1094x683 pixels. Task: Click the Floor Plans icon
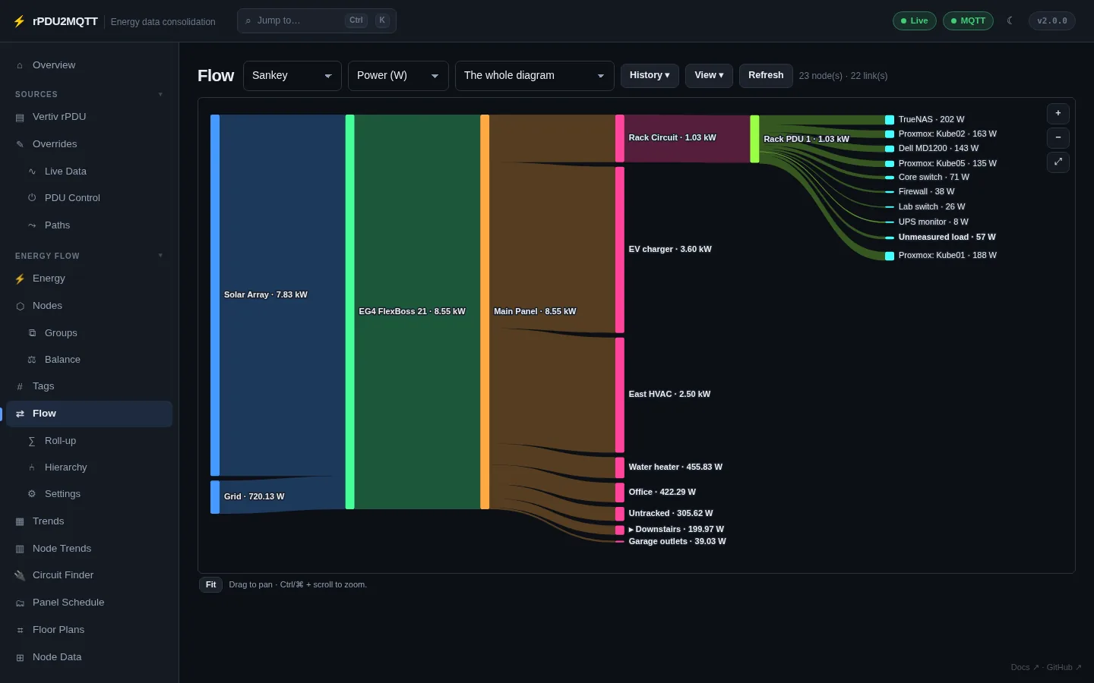click(x=20, y=630)
